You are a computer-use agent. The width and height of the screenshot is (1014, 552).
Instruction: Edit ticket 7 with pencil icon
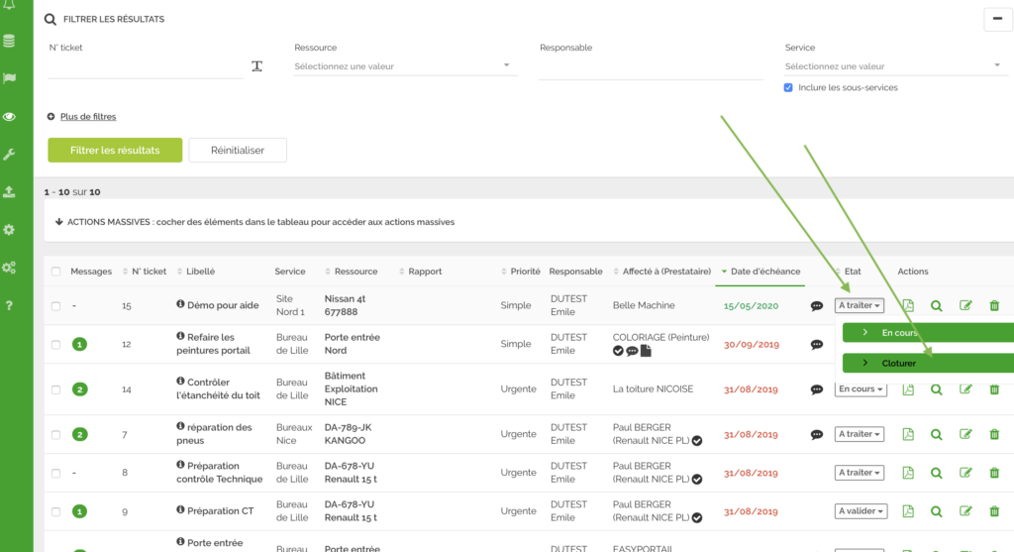point(965,434)
